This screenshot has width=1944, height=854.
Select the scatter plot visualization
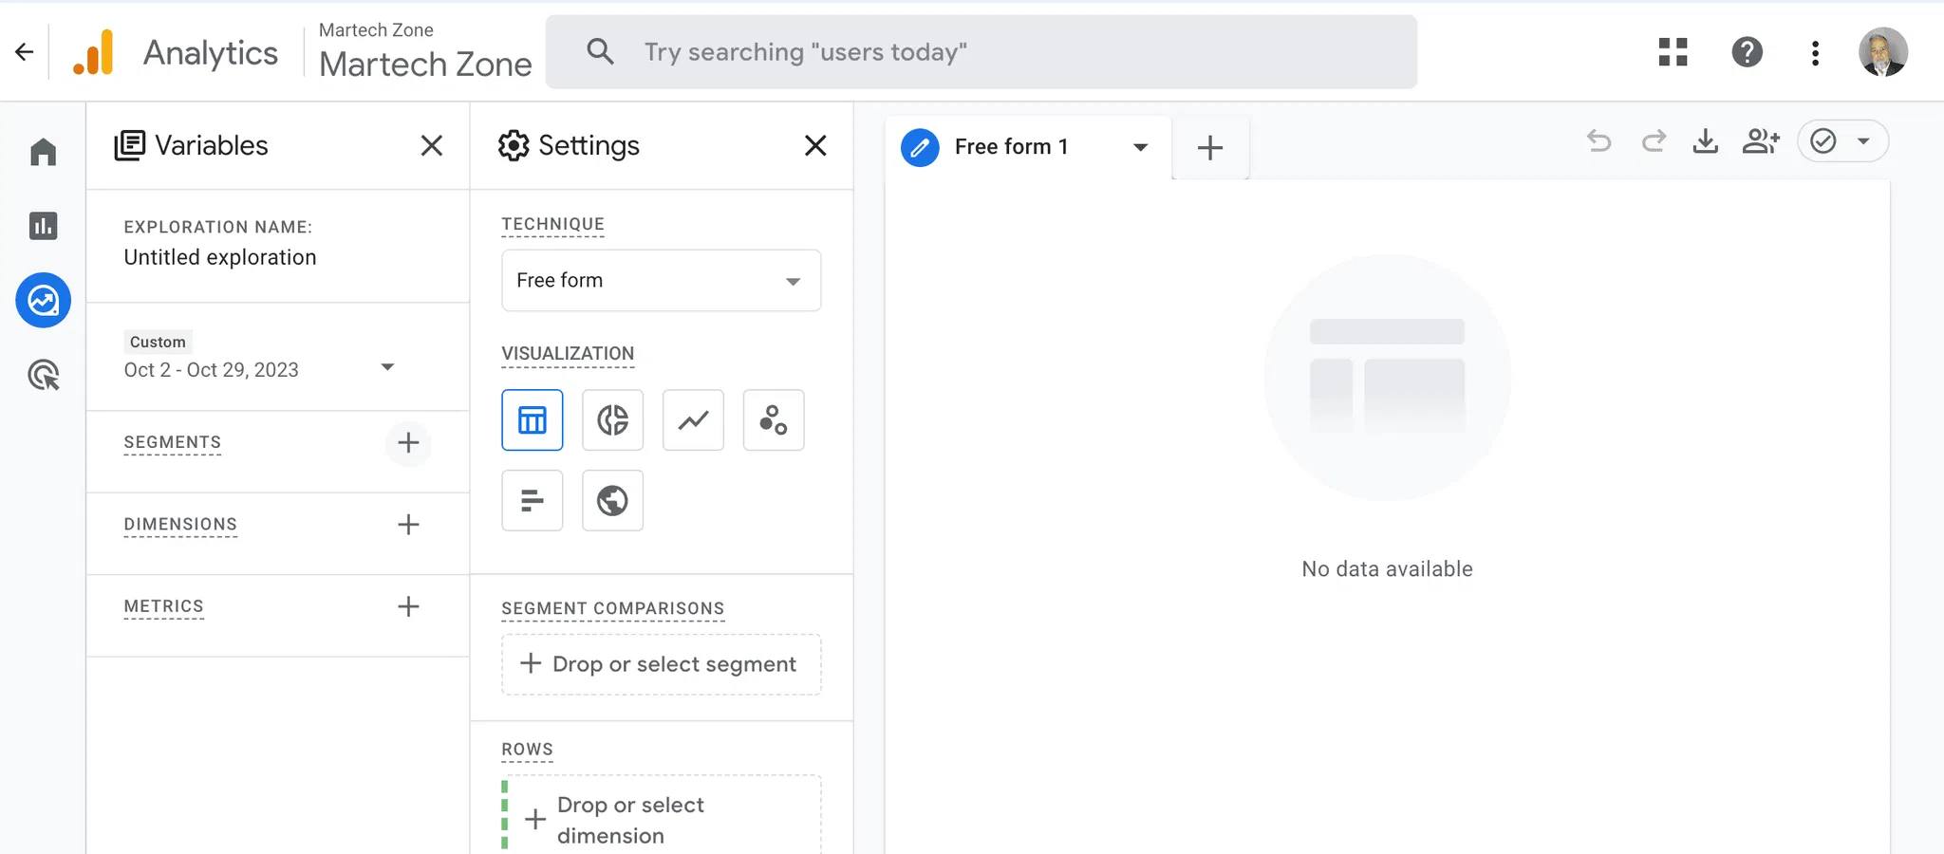click(774, 419)
